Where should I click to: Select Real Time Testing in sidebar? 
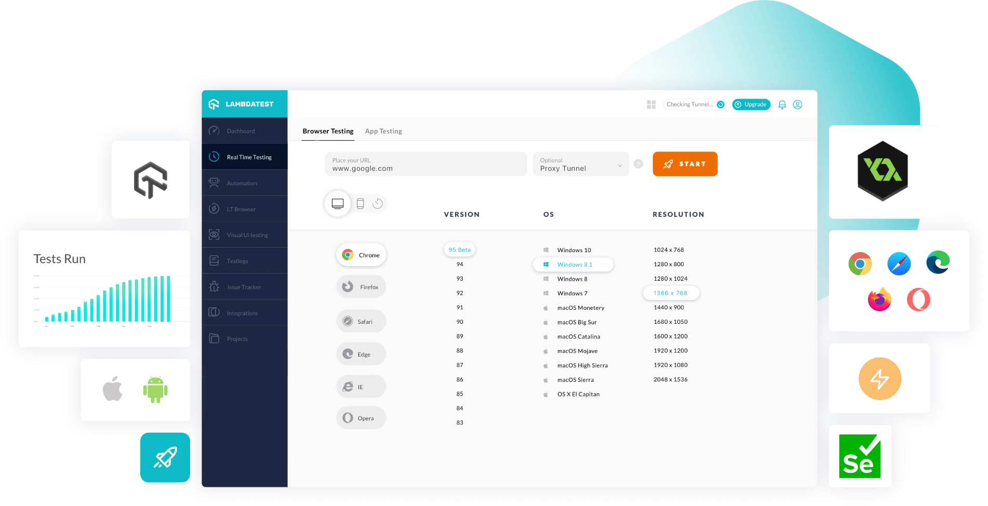245,157
